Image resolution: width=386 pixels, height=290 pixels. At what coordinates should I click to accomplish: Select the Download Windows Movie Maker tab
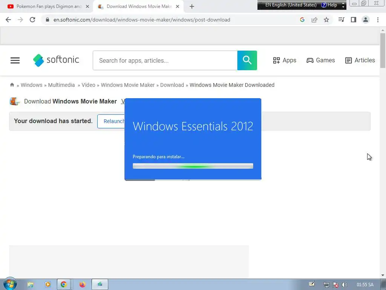coord(139,6)
